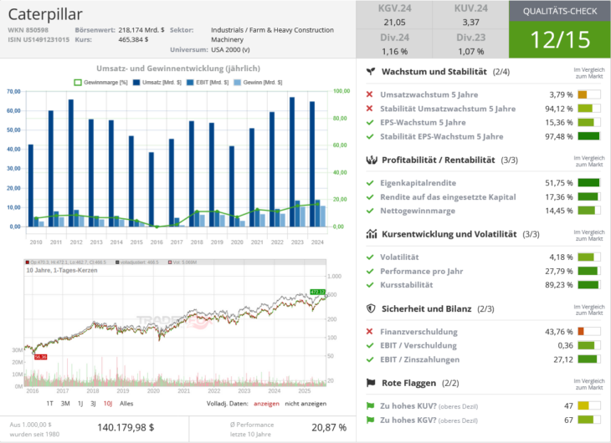The height and width of the screenshot is (443, 611).
Task: Toggle the Gewinnmarge [%] legend entry
Action: [x=101, y=83]
